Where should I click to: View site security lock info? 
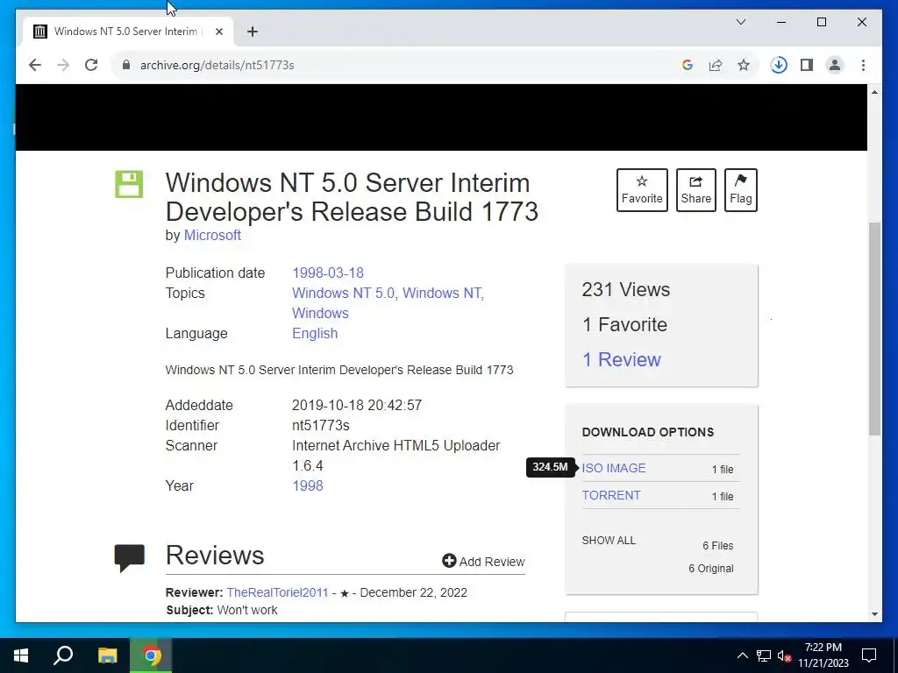pos(126,65)
